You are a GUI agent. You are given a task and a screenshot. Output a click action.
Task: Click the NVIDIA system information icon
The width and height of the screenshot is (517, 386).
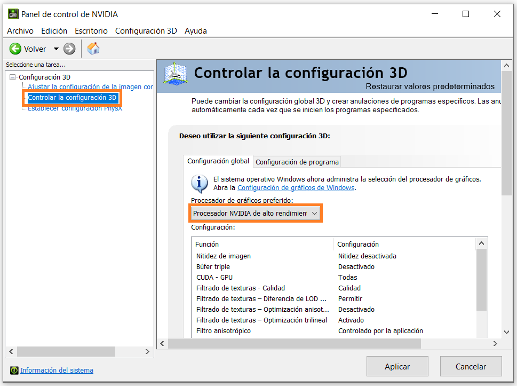click(x=14, y=370)
